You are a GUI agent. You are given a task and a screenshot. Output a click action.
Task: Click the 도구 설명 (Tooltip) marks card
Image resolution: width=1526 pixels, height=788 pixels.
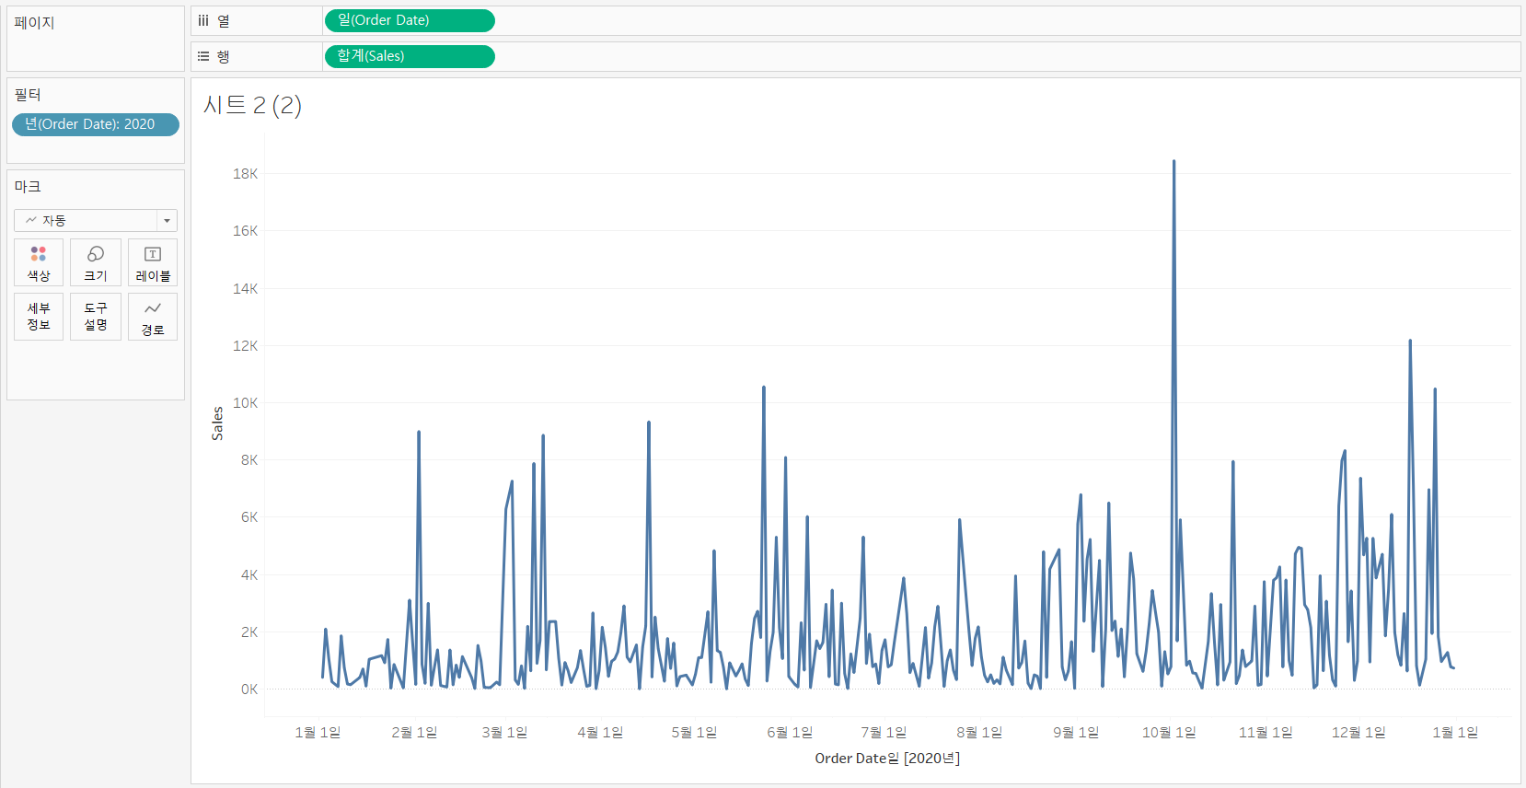96,317
